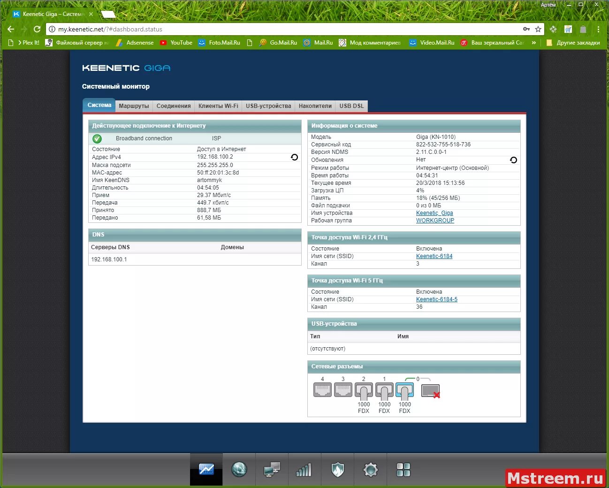609x488 pixels.
Task: Open the Home network computers icon
Action: click(x=272, y=469)
